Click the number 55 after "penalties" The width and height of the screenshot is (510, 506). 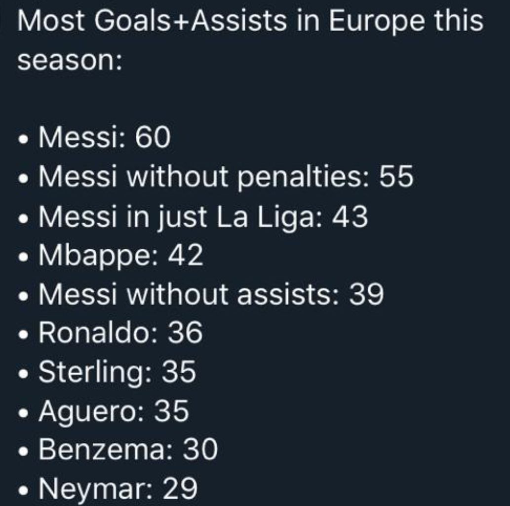coord(396,178)
